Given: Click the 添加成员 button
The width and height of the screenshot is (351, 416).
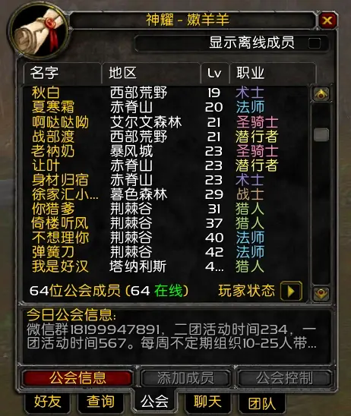Looking at the screenshot, I should coord(185,378).
